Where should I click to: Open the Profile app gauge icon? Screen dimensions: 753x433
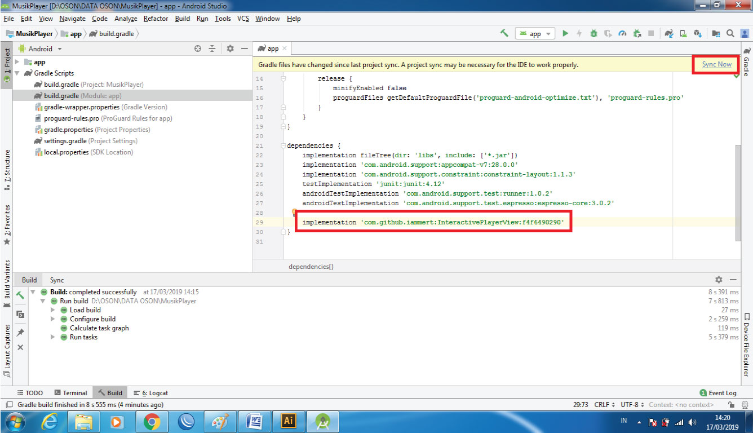point(622,33)
